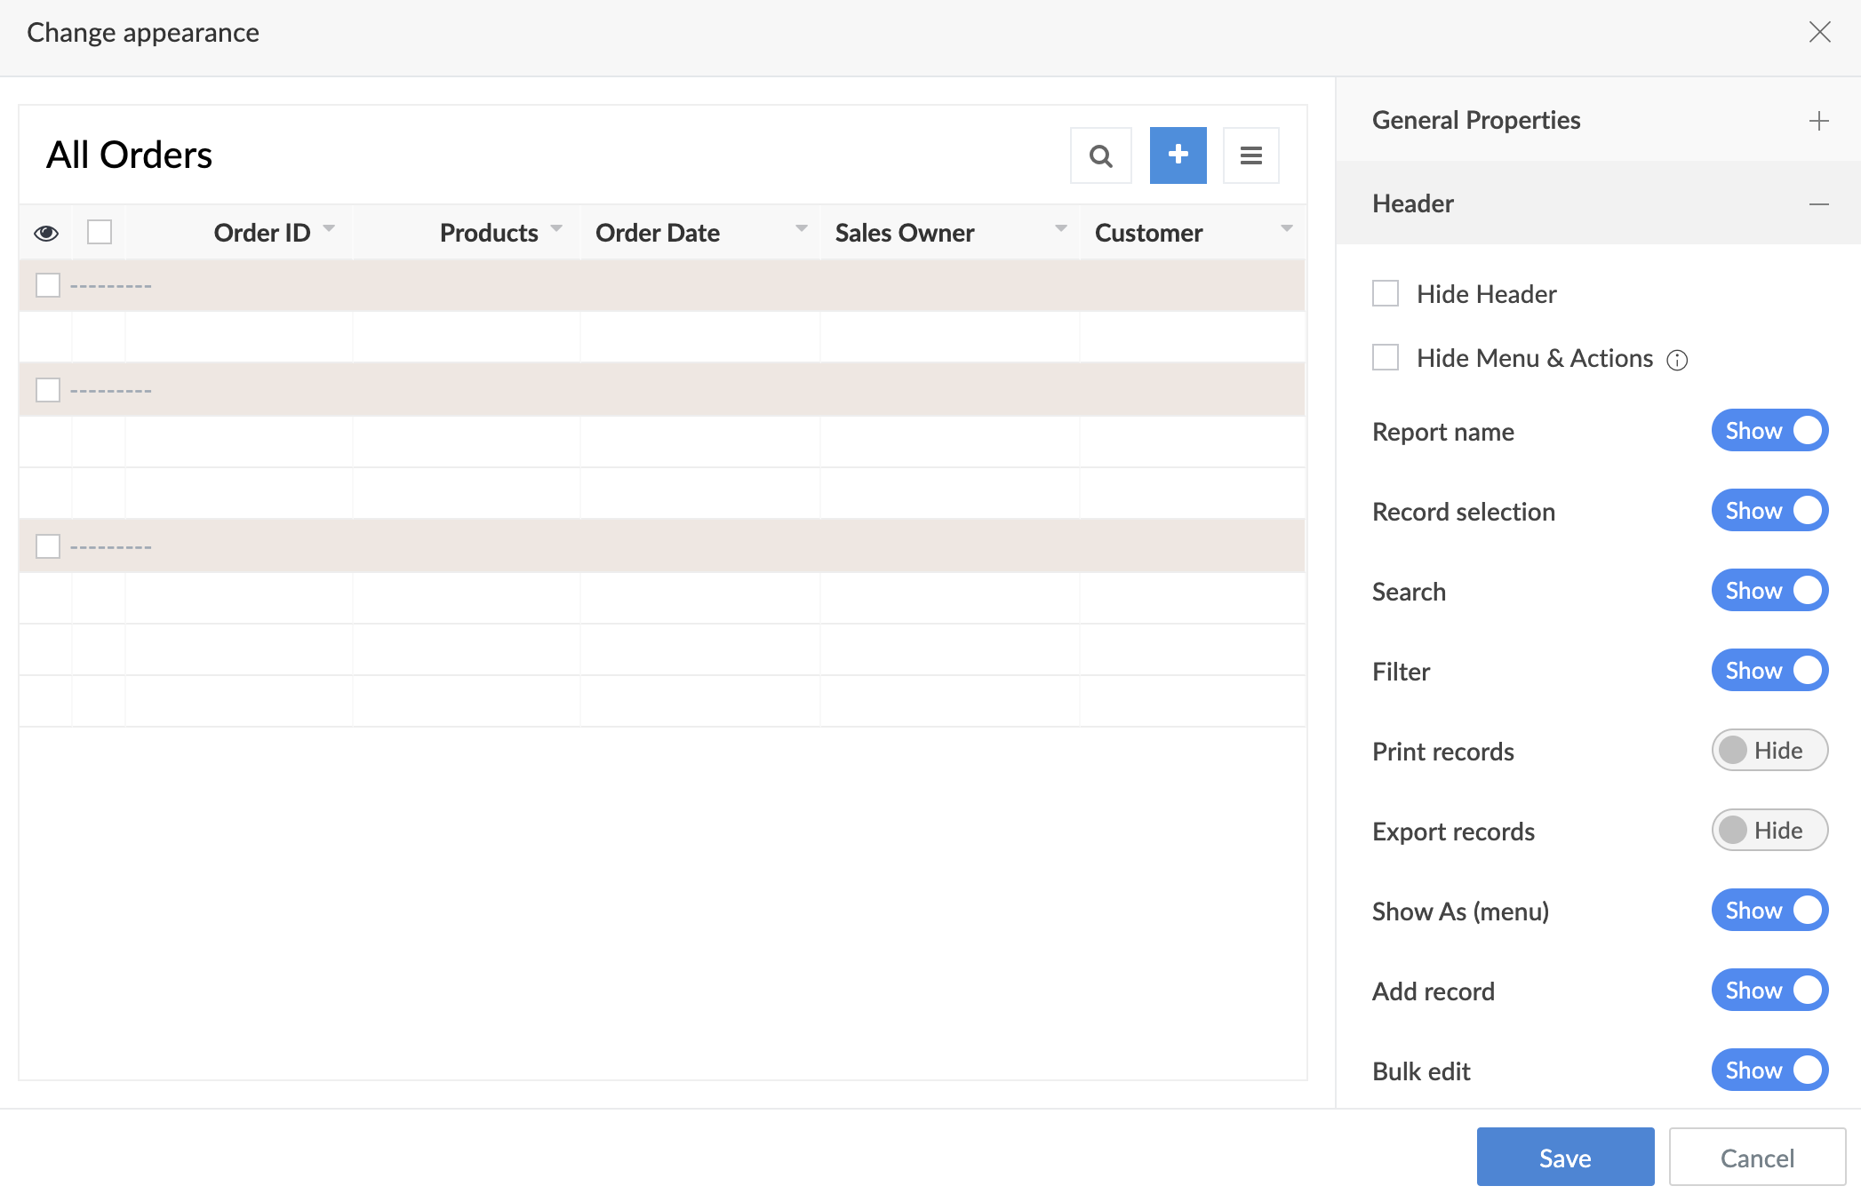Open the hamburger menu icon beside add button

(x=1250, y=155)
